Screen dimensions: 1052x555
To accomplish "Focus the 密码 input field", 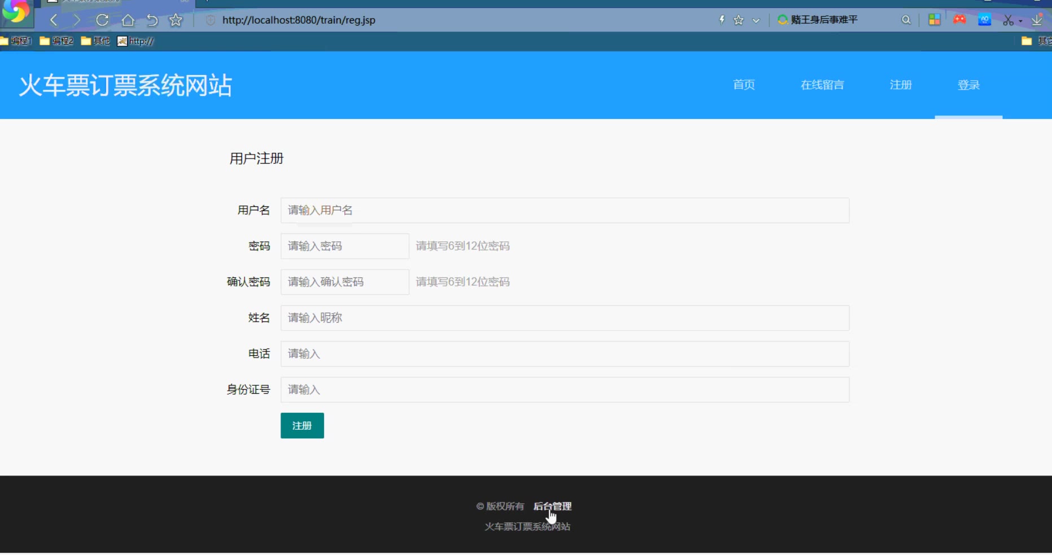I will pos(345,246).
